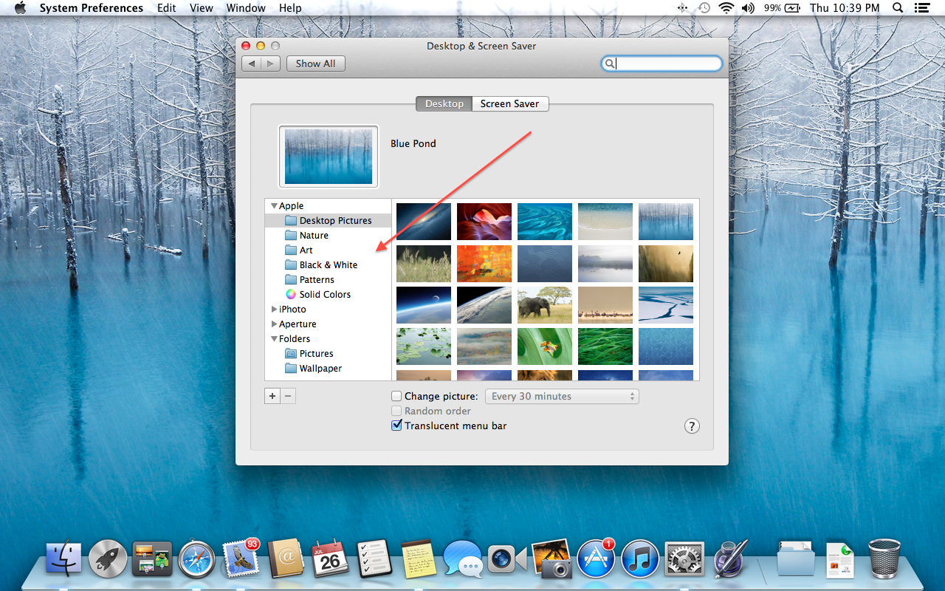Screen dimensions: 945x591
Task: Click the Show All button
Action: 315,64
